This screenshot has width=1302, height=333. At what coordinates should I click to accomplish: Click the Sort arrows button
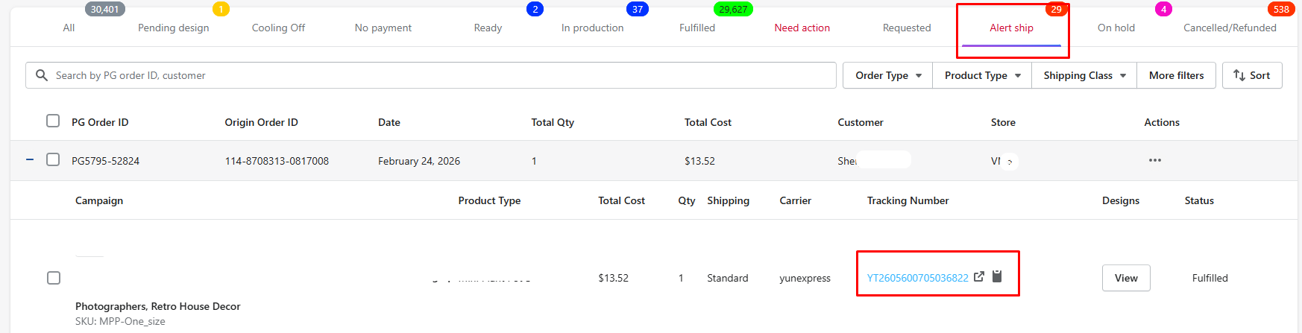pos(1251,75)
